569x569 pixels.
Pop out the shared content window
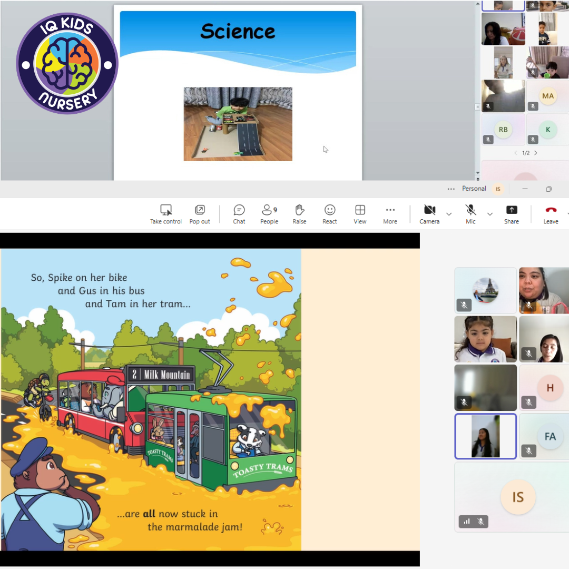(x=200, y=214)
